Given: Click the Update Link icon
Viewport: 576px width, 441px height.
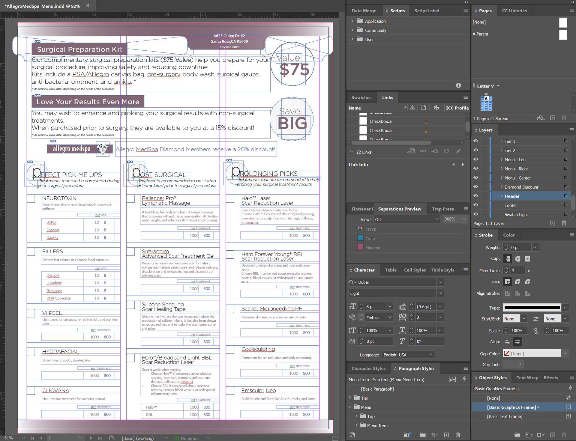Looking at the screenshot, I should (x=446, y=151).
